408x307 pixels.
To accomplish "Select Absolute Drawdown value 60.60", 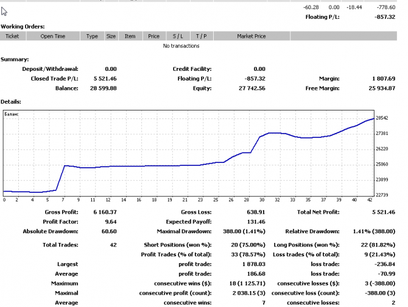I will (109, 231).
